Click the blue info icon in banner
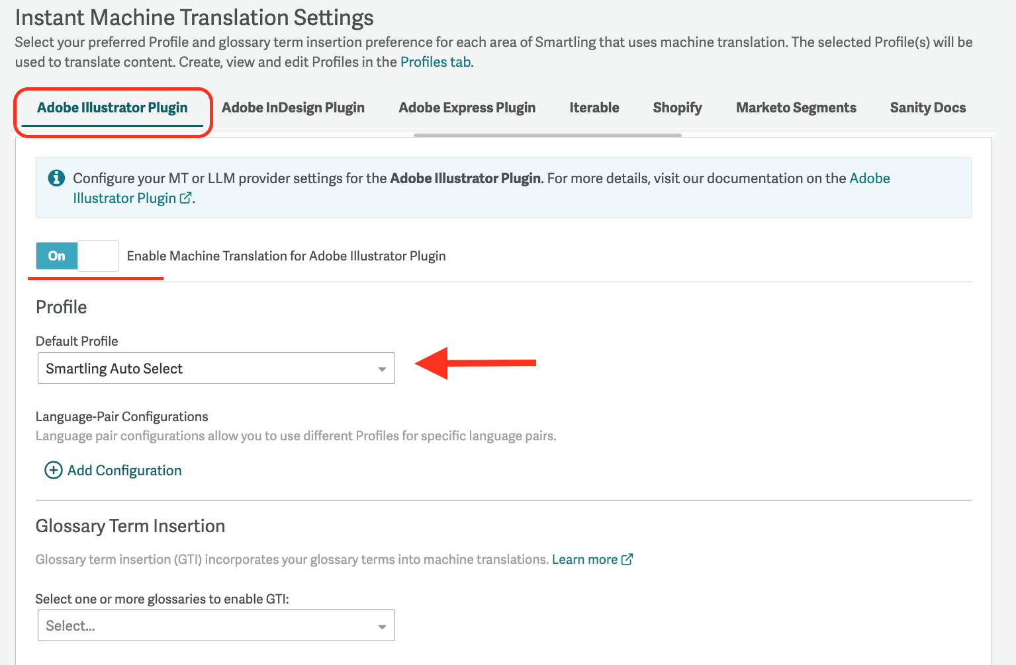 [x=57, y=178]
